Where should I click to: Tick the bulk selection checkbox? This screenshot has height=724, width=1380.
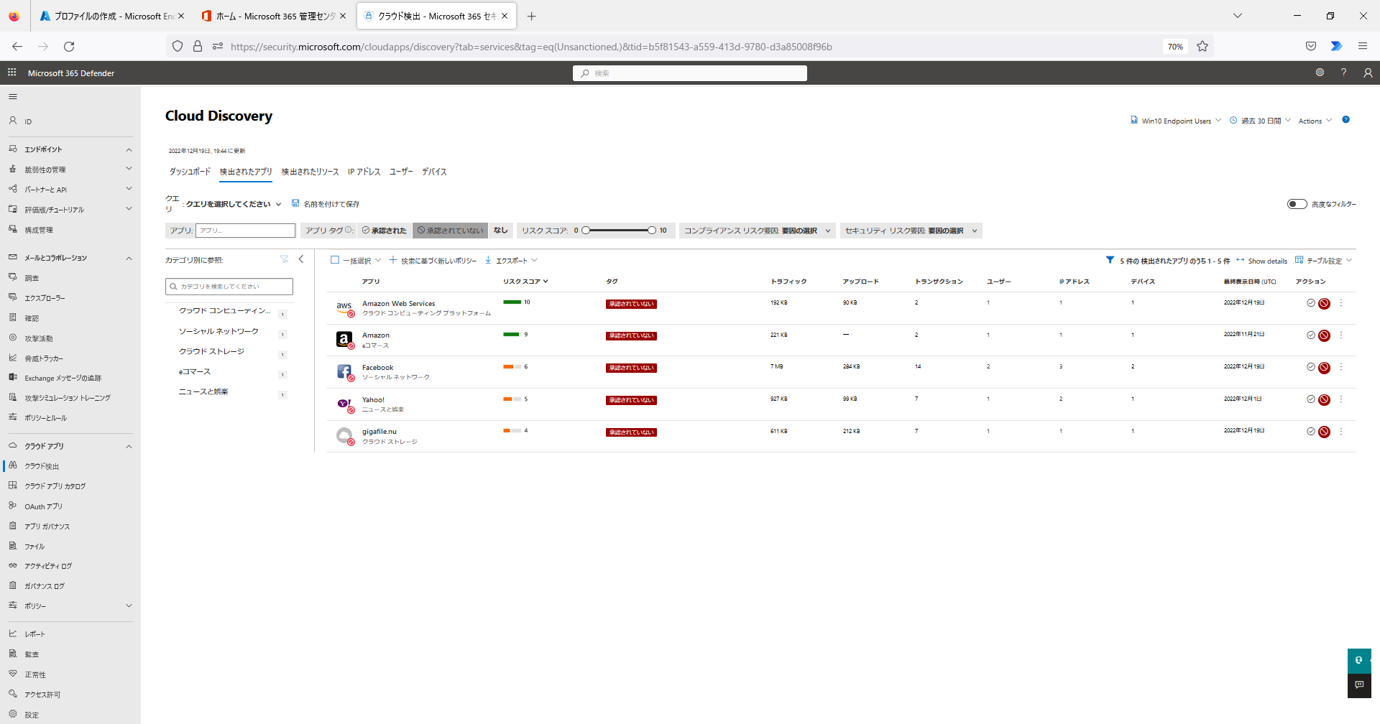point(334,260)
